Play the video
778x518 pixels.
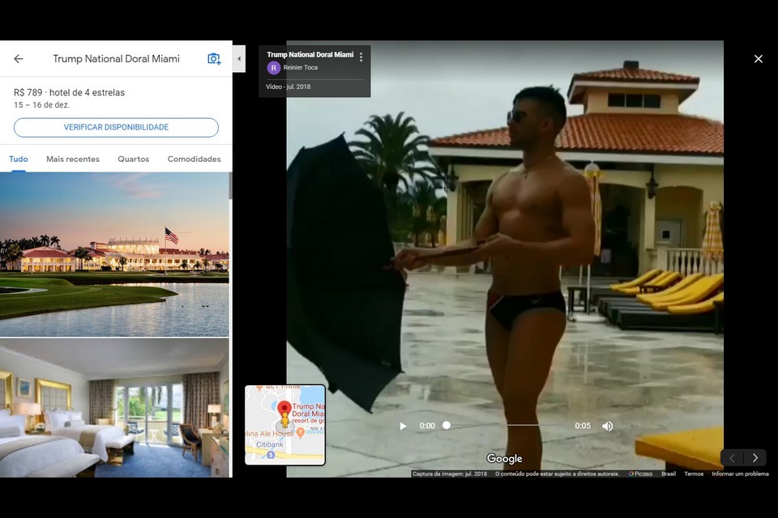tap(403, 426)
